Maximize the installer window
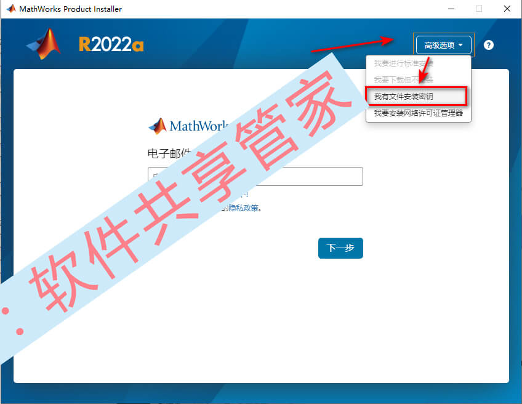Image resolution: width=522 pixels, height=404 pixels. [x=479, y=9]
